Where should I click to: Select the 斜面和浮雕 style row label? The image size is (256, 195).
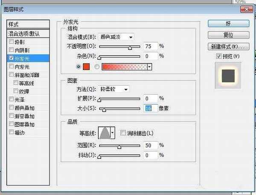pyautogui.click(x=27, y=75)
